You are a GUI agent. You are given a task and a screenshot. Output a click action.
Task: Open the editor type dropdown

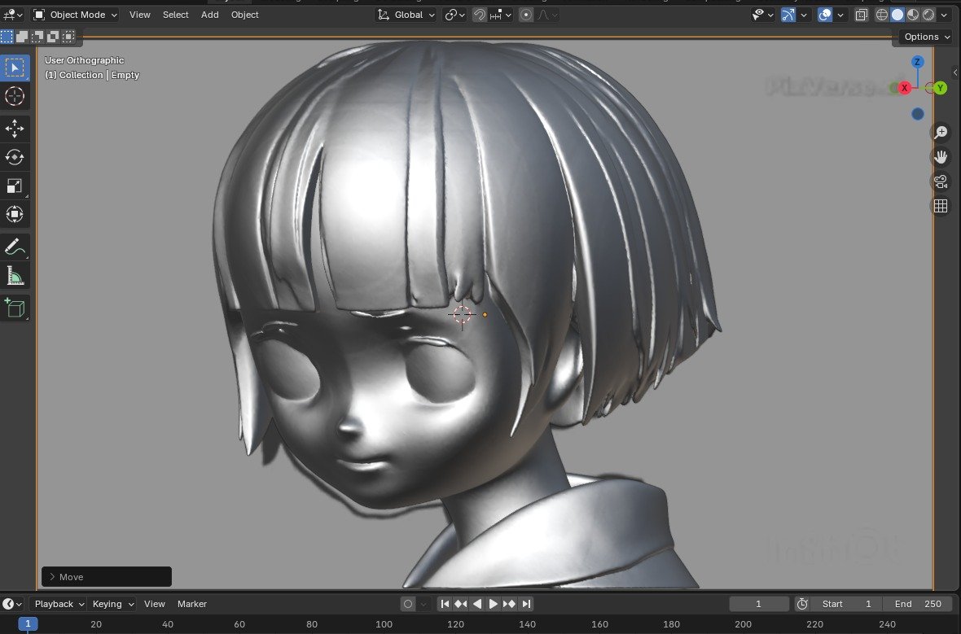[11, 15]
